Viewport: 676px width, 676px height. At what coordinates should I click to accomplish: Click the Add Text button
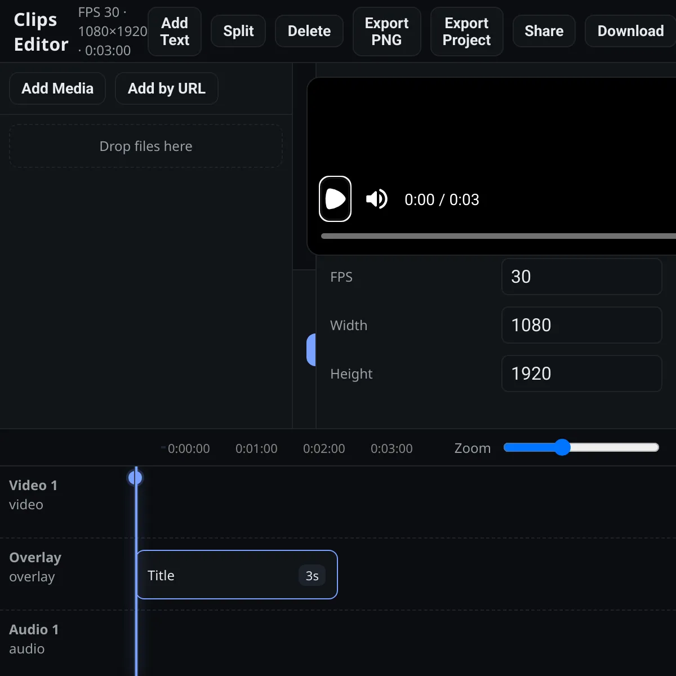175,32
